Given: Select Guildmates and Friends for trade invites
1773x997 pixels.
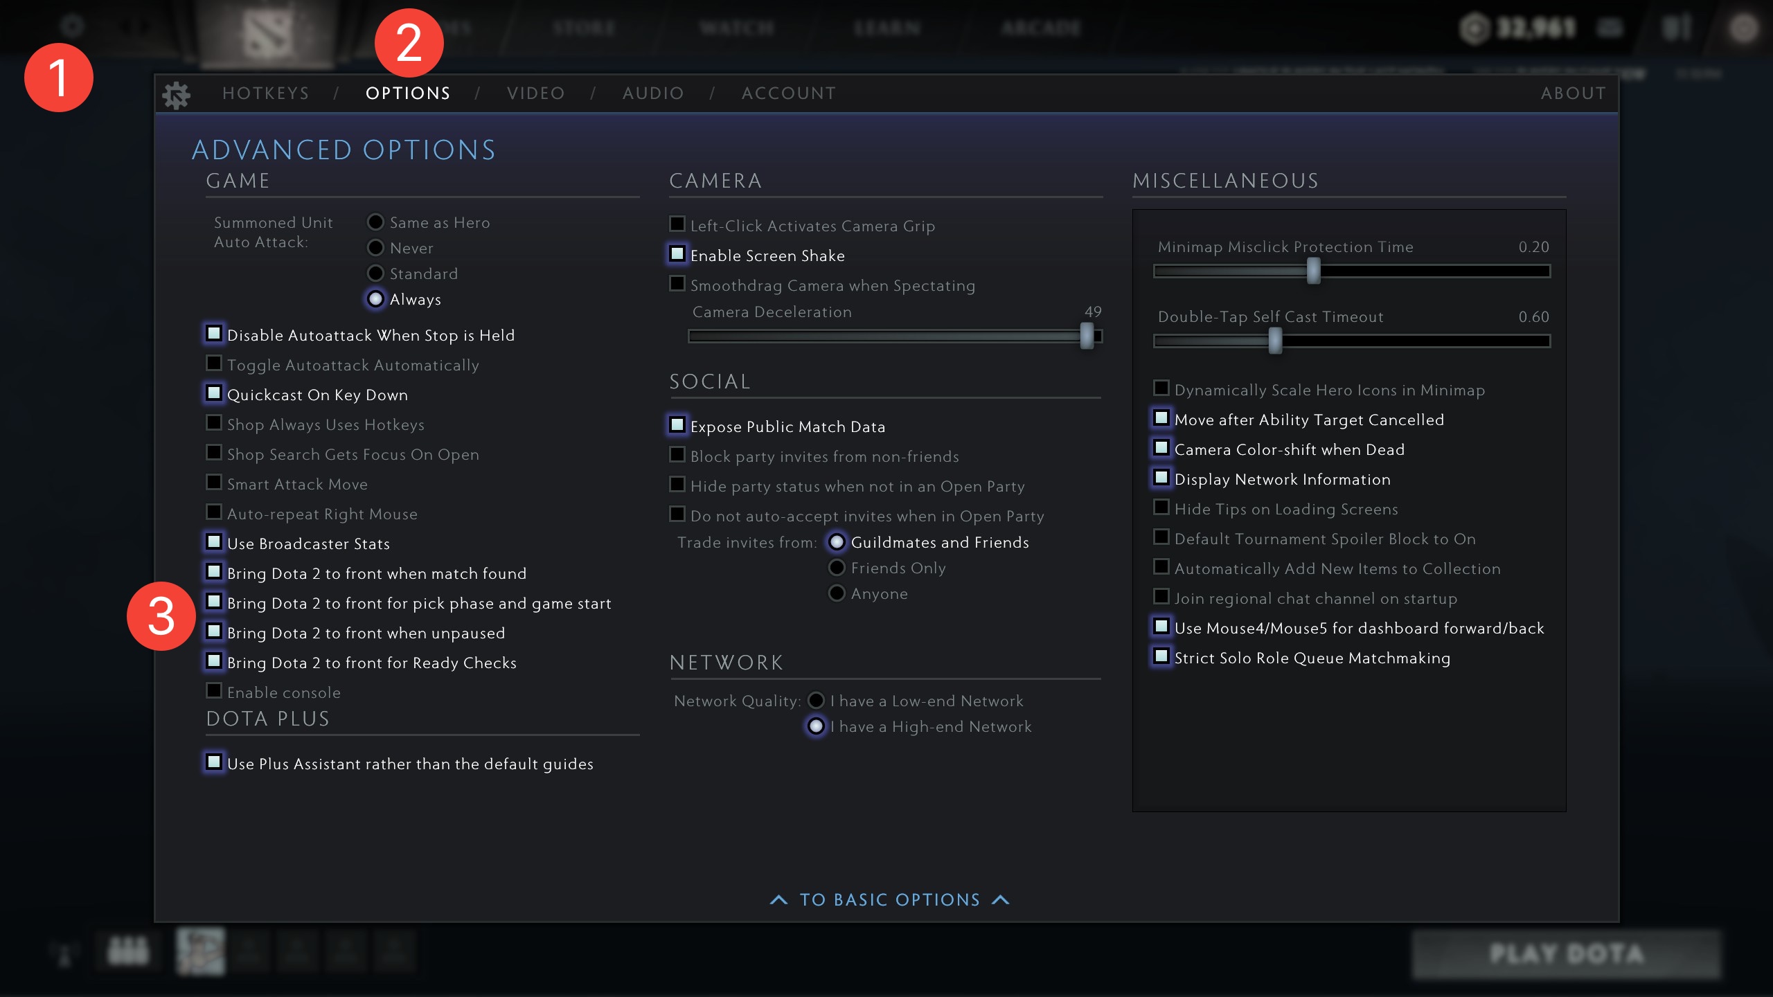Looking at the screenshot, I should pos(837,542).
